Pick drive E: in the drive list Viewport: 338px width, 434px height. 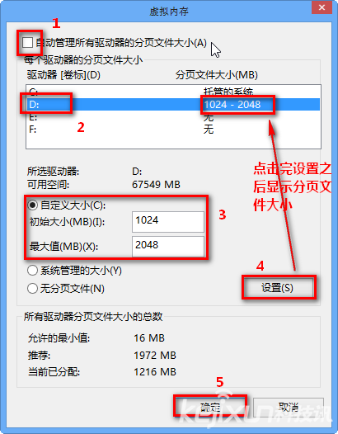173,117
